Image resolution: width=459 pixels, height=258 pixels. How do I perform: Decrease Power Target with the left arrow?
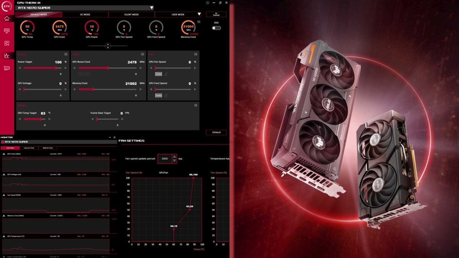[x=20, y=68]
